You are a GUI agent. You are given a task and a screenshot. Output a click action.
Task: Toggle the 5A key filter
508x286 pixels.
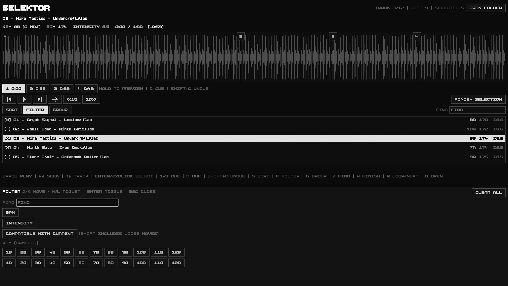tap(67, 263)
